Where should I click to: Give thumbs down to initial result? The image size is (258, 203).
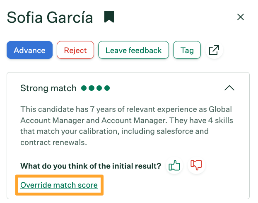click(195, 166)
